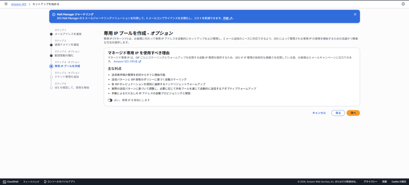Image resolution: width=409 pixels, height=185 pixels.
Task: Open the SES を確認して、使用を開始 step
Action: tap(72, 87)
